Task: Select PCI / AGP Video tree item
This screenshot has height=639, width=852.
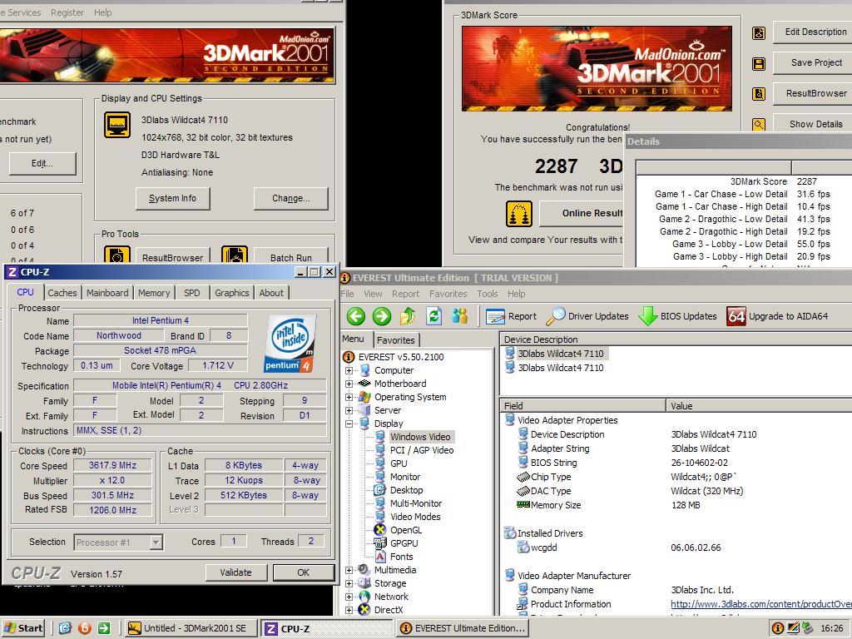Action: pyautogui.click(x=422, y=450)
